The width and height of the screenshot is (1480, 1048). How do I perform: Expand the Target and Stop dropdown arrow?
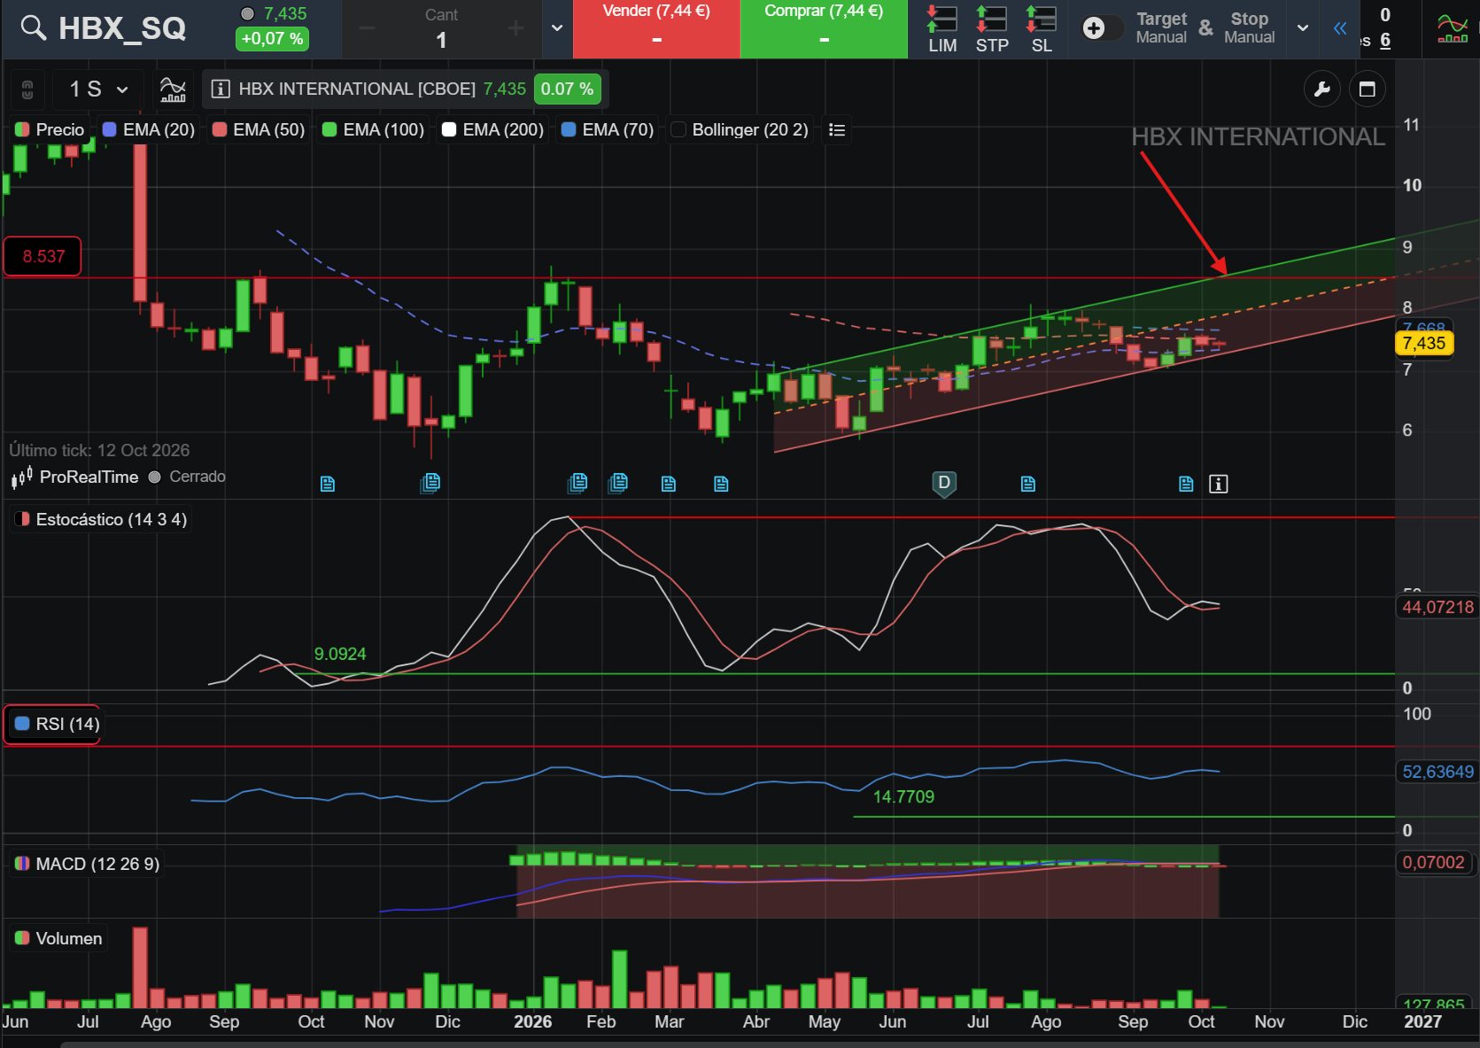tap(1303, 29)
